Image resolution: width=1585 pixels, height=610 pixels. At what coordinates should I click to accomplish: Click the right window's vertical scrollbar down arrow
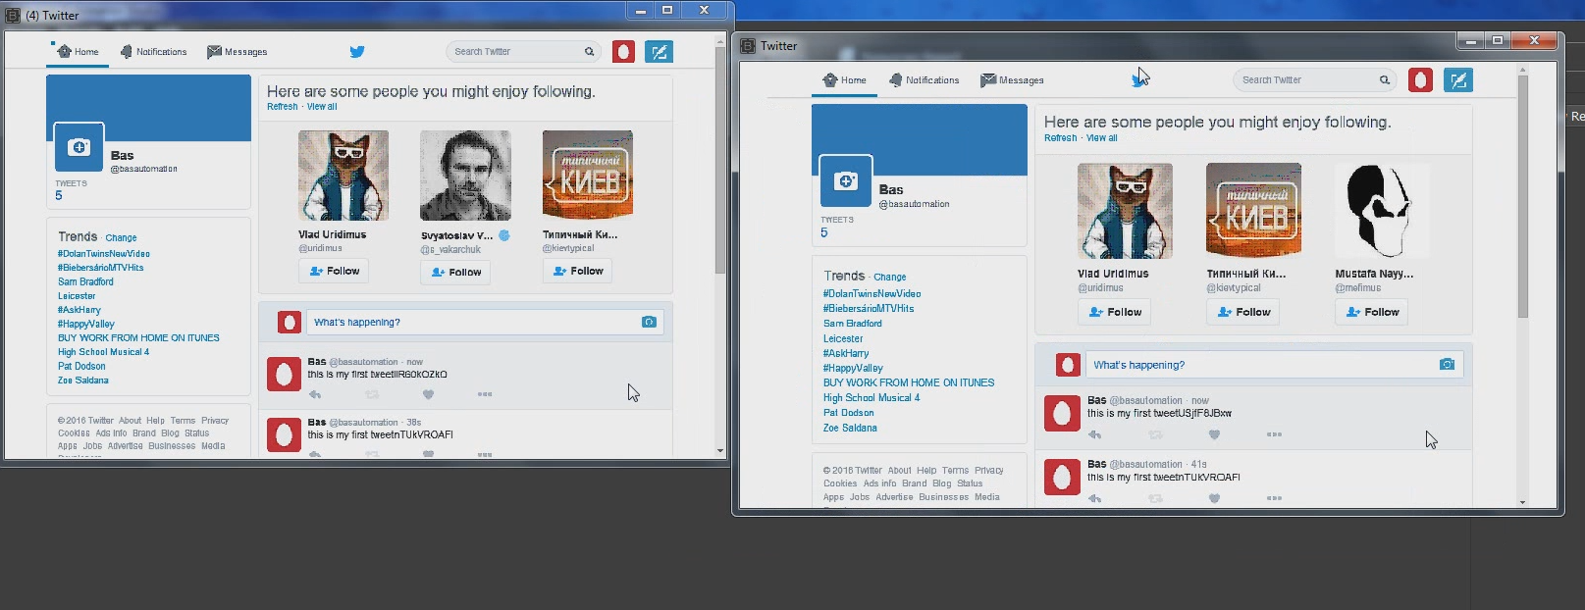1522,502
